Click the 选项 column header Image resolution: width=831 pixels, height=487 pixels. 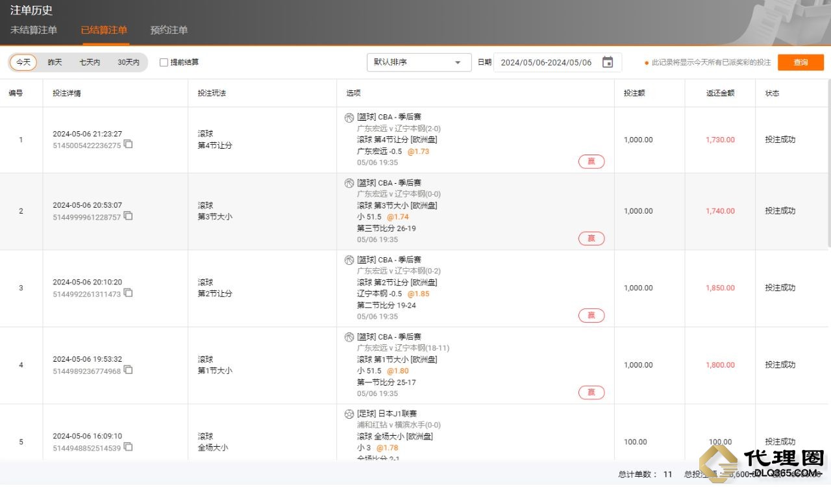[x=354, y=94]
